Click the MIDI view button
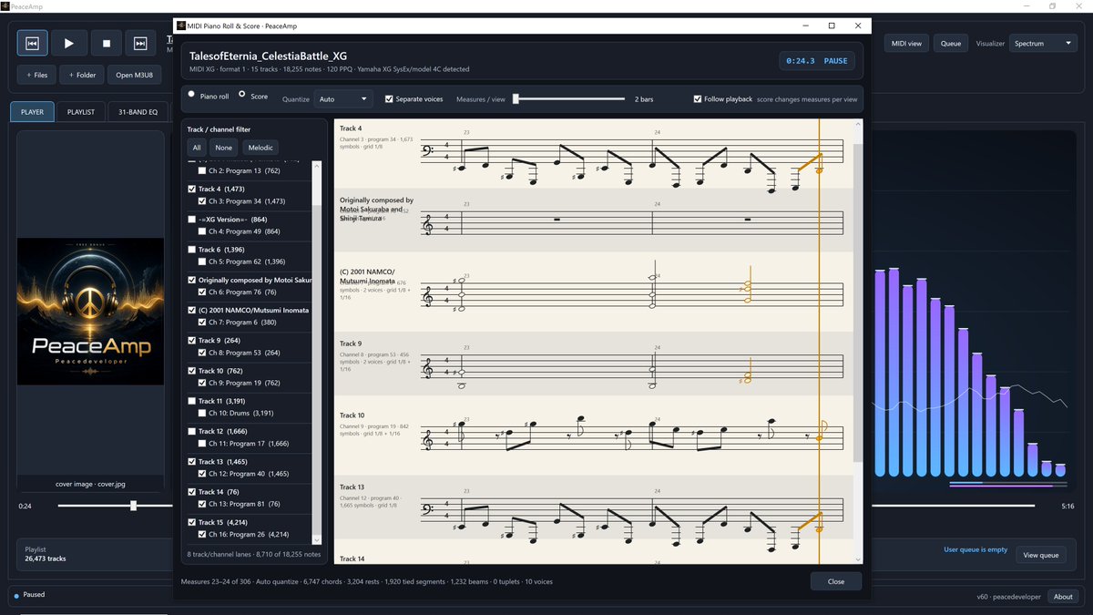1093x615 pixels. point(905,43)
